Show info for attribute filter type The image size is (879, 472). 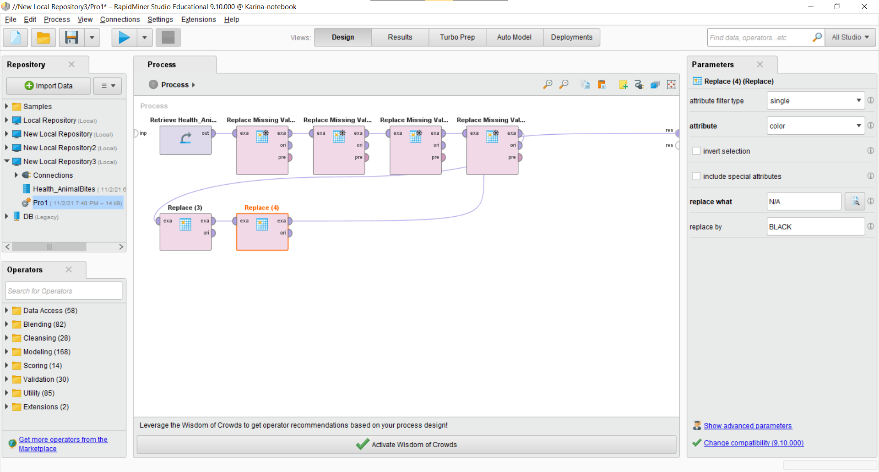coord(870,100)
